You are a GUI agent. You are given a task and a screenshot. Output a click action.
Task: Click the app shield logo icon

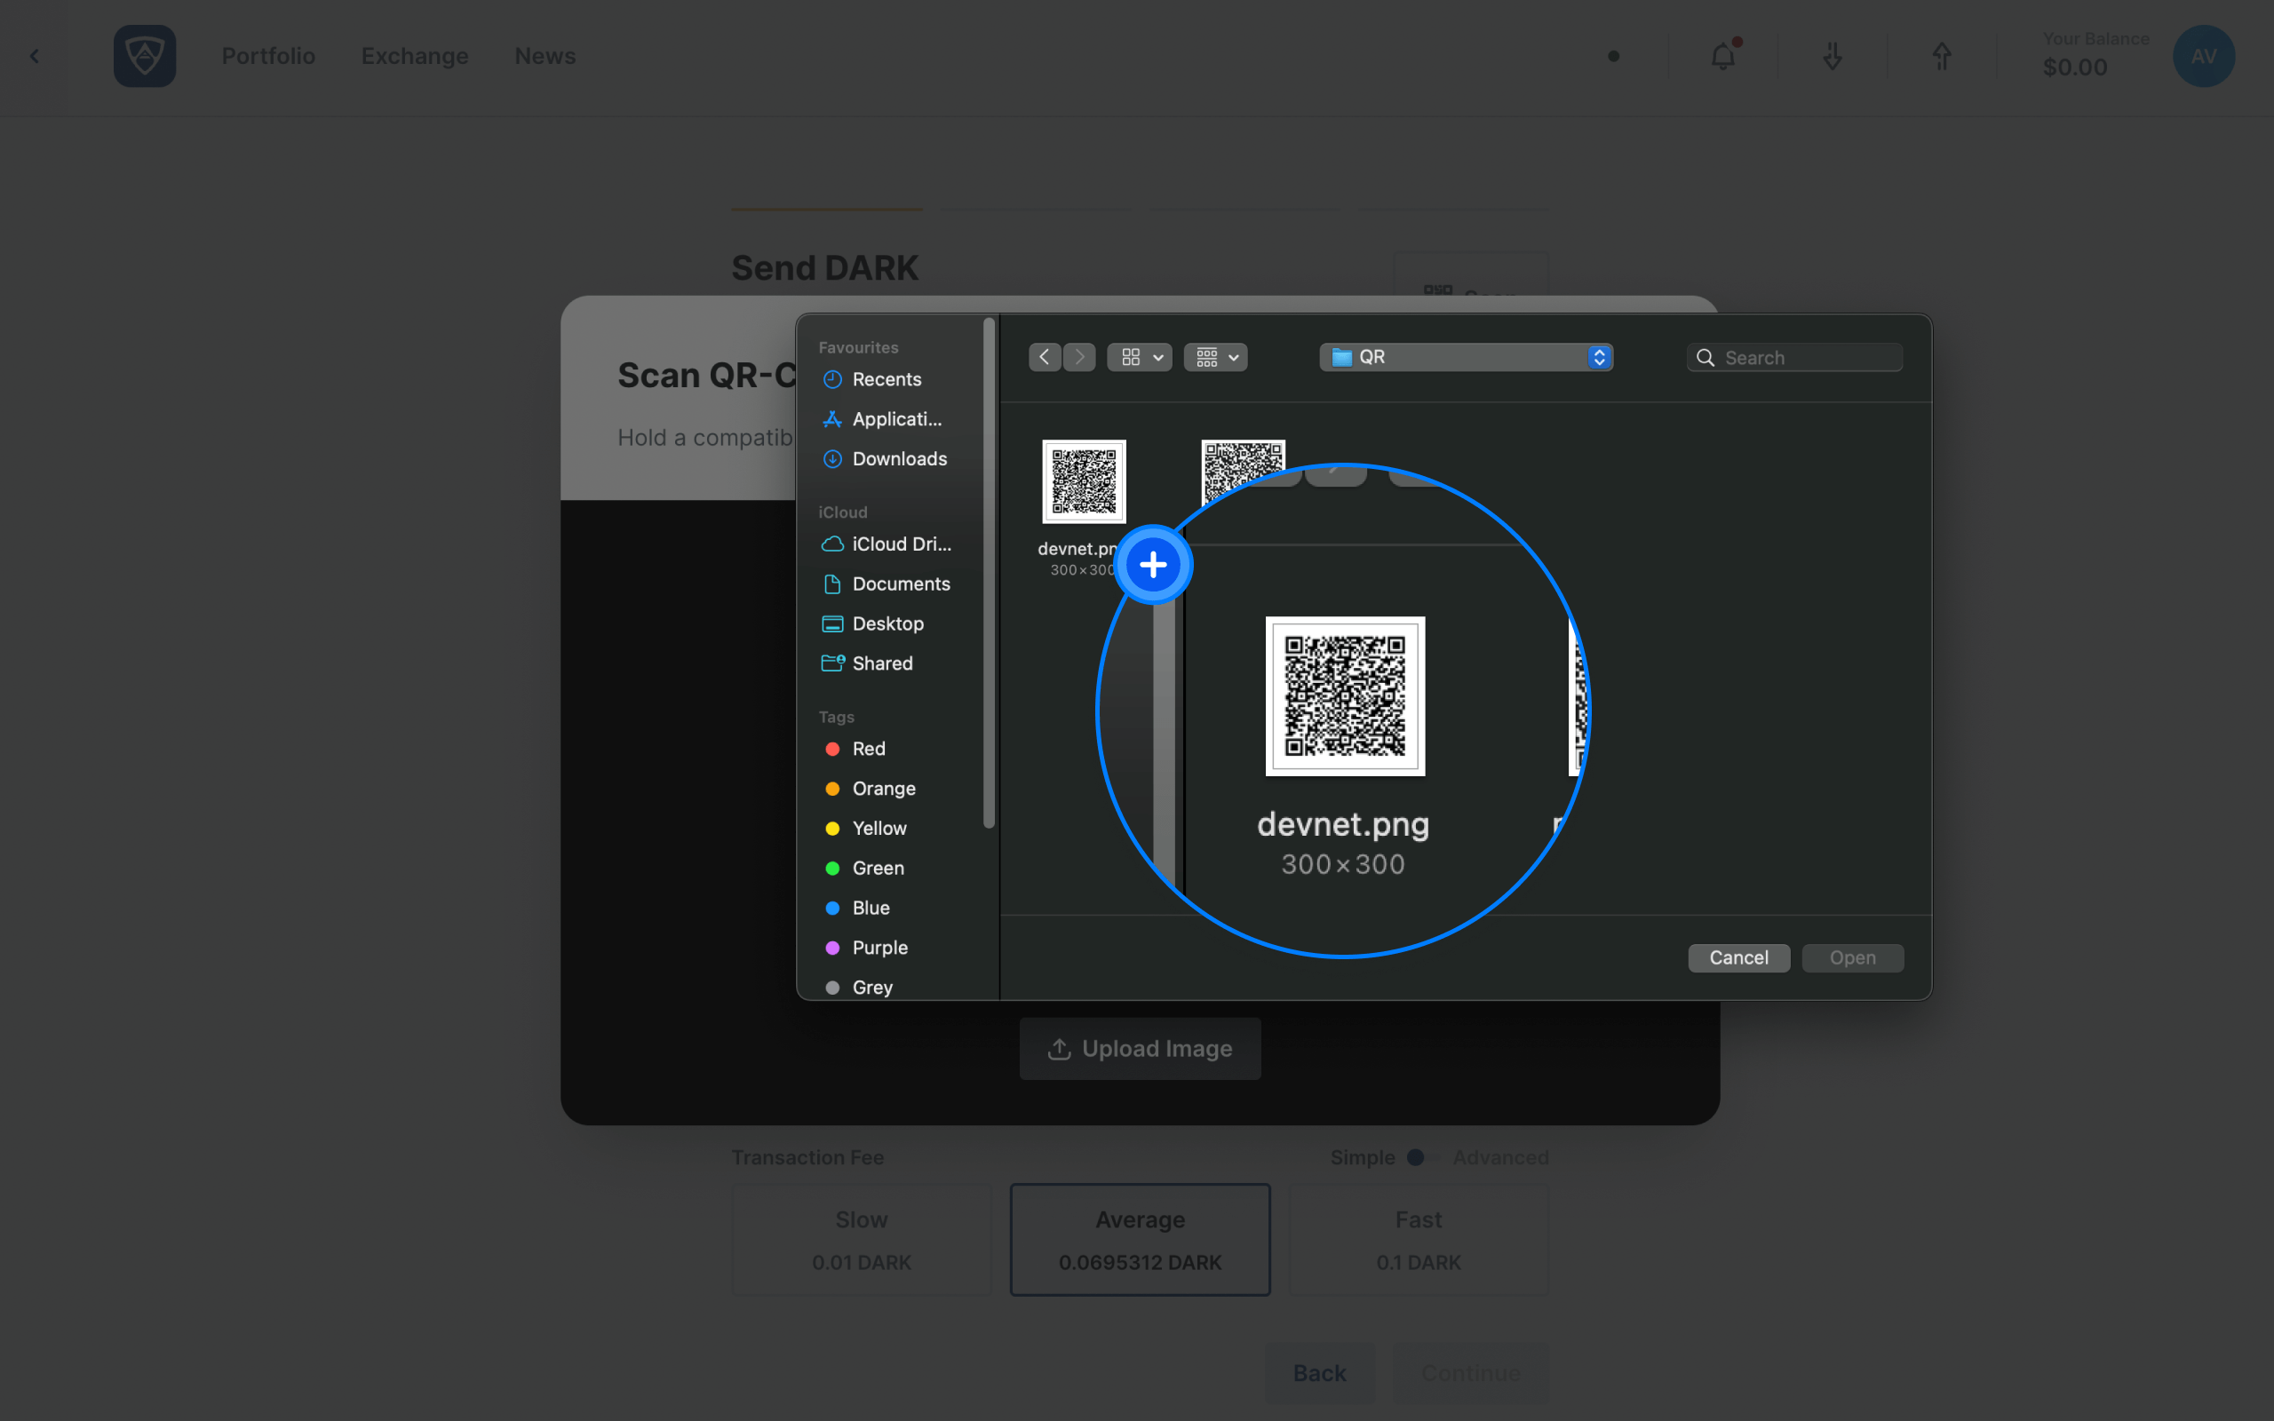[x=145, y=56]
